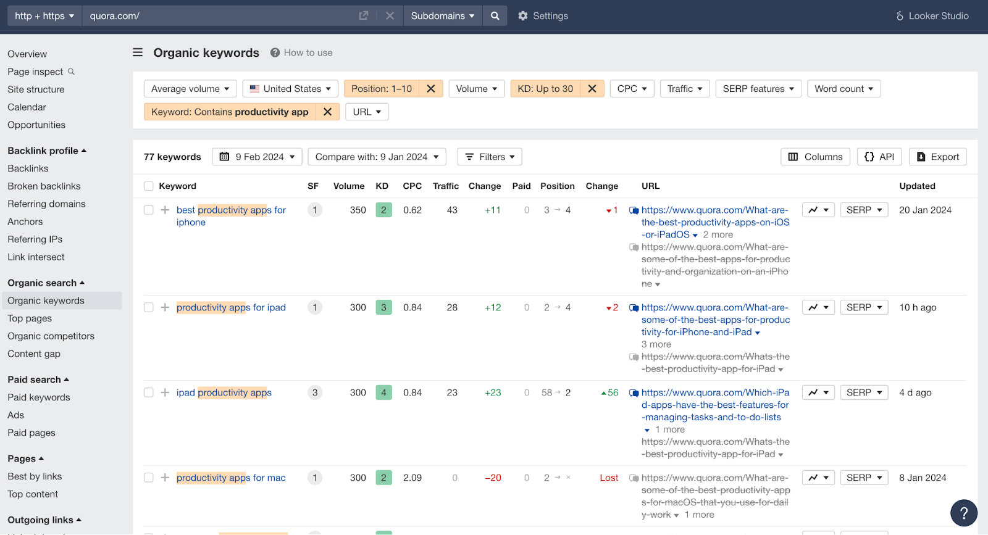Open Looker Studio integration
The width and height of the screenshot is (988, 535).
pyautogui.click(x=932, y=16)
